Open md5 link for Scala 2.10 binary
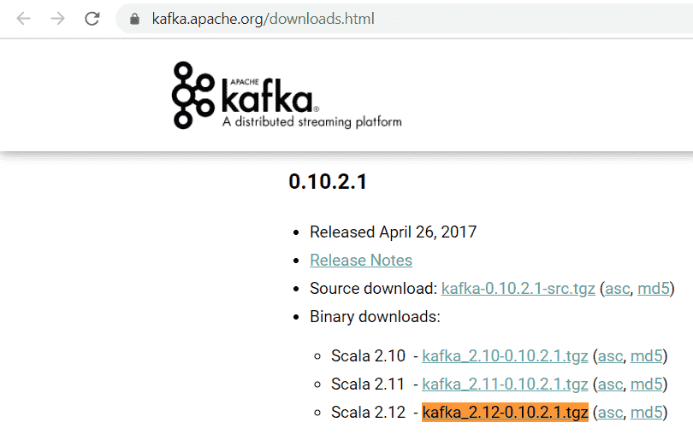 [x=646, y=356]
